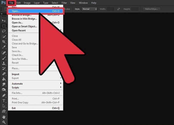Select the Brush tool
Image resolution: width=174 pixels, height=125 pixels.
(x=4, y=58)
